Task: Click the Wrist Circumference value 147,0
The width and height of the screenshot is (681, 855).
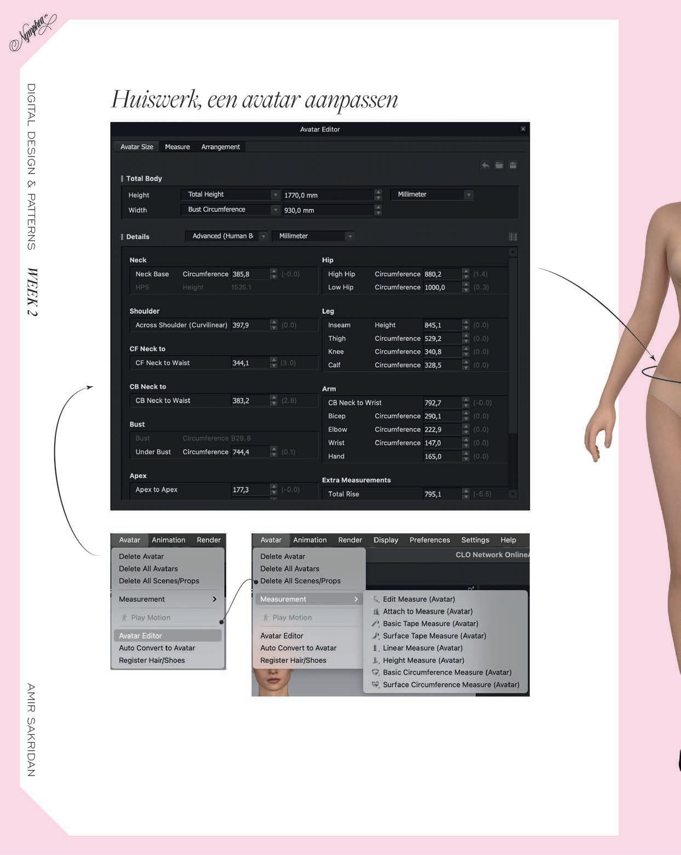Action: (x=442, y=443)
